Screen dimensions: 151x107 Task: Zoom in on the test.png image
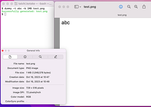tap(136, 7)
